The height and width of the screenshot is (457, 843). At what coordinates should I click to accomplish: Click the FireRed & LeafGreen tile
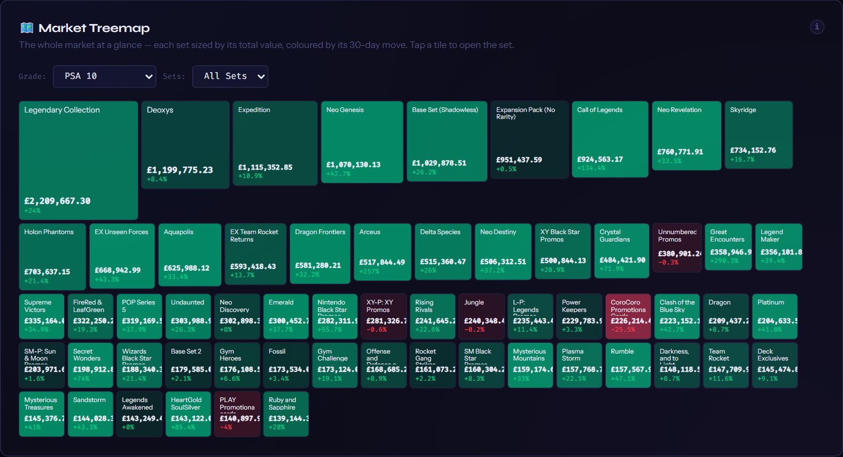[90, 316]
